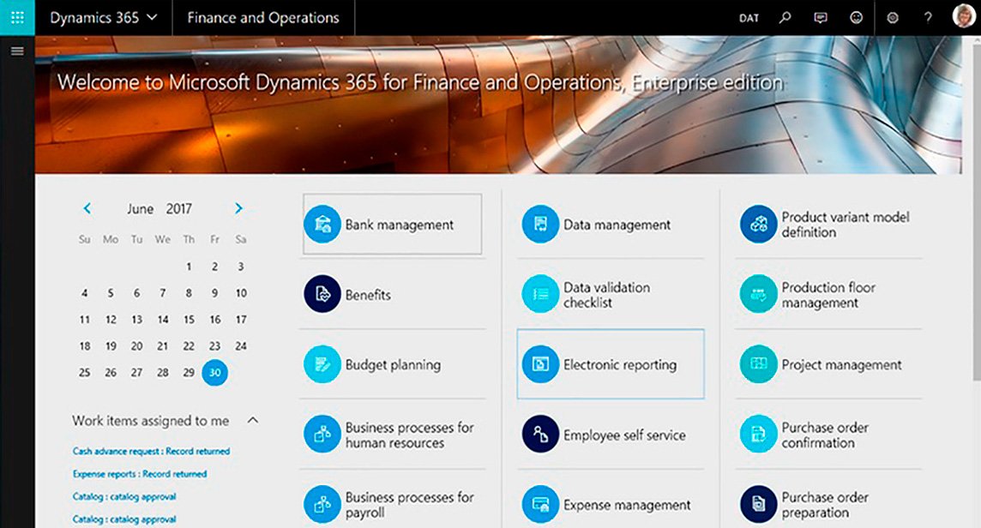Image resolution: width=981 pixels, height=528 pixels.
Task: Select June 22 in the calendar
Action: (189, 346)
